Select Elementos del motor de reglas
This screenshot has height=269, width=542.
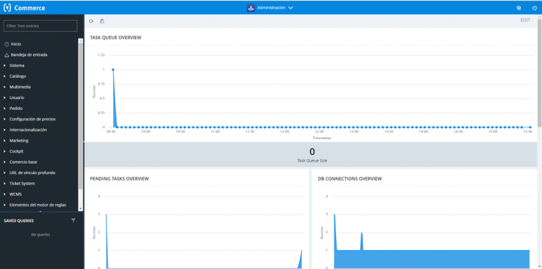[x=38, y=205]
